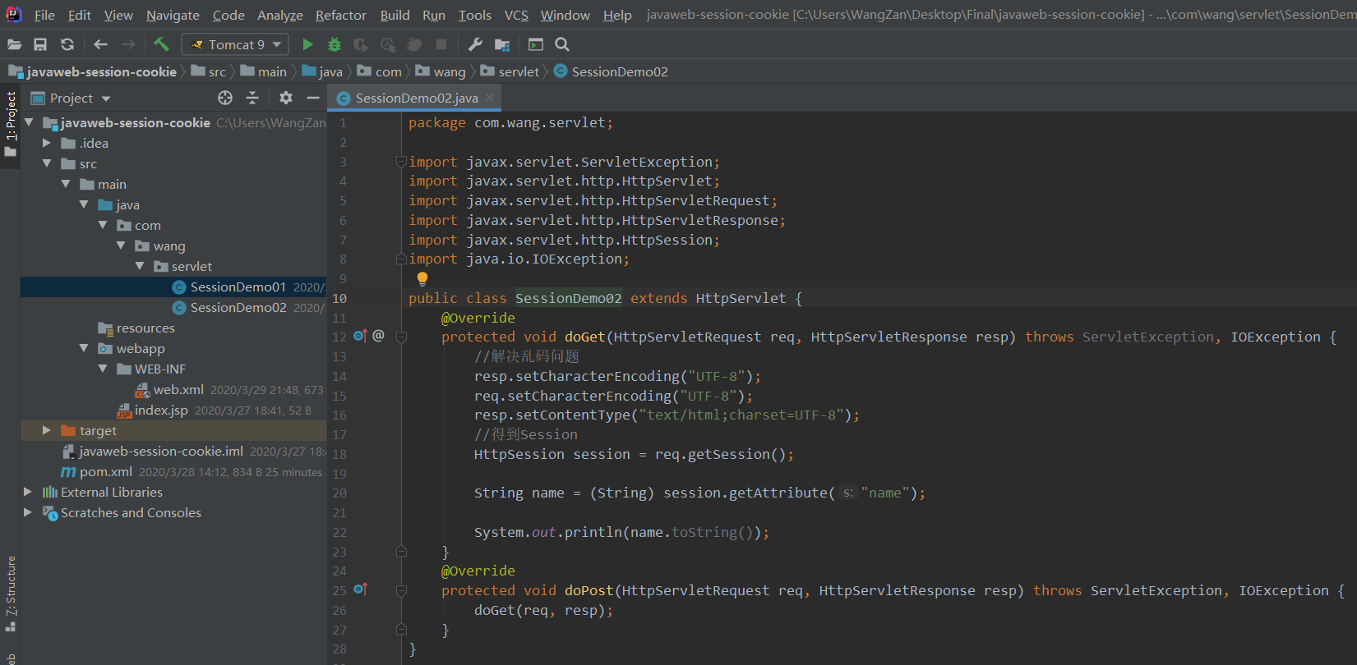This screenshot has height=665, width=1357.
Task: Click the wrench Settings icon
Action: pos(475,44)
